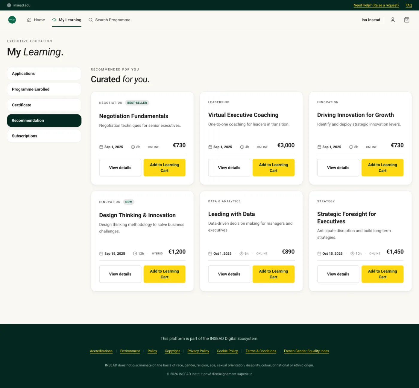Open the Environment footer link
This screenshot has width=419, height=388.
point(130,351)
